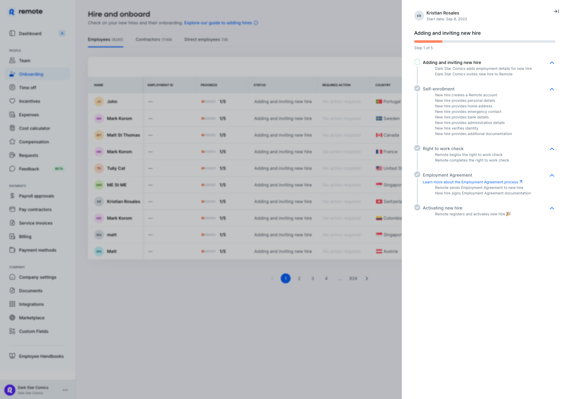The height and width of the screenshot is (399, 567).
Task: Click the Activating new hire step circle
Action: (x=417, y=208)
